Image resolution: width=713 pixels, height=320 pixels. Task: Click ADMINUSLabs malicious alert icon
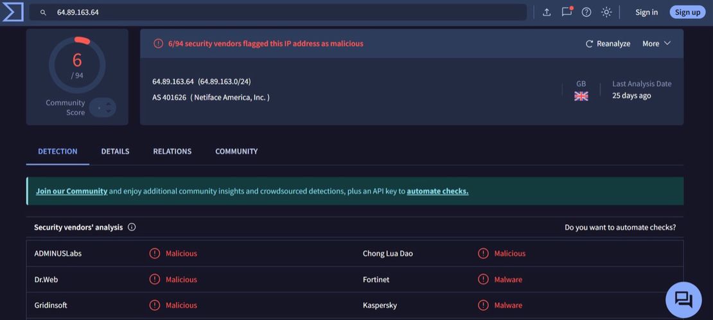pyautogui.click(x=155, y=253)
